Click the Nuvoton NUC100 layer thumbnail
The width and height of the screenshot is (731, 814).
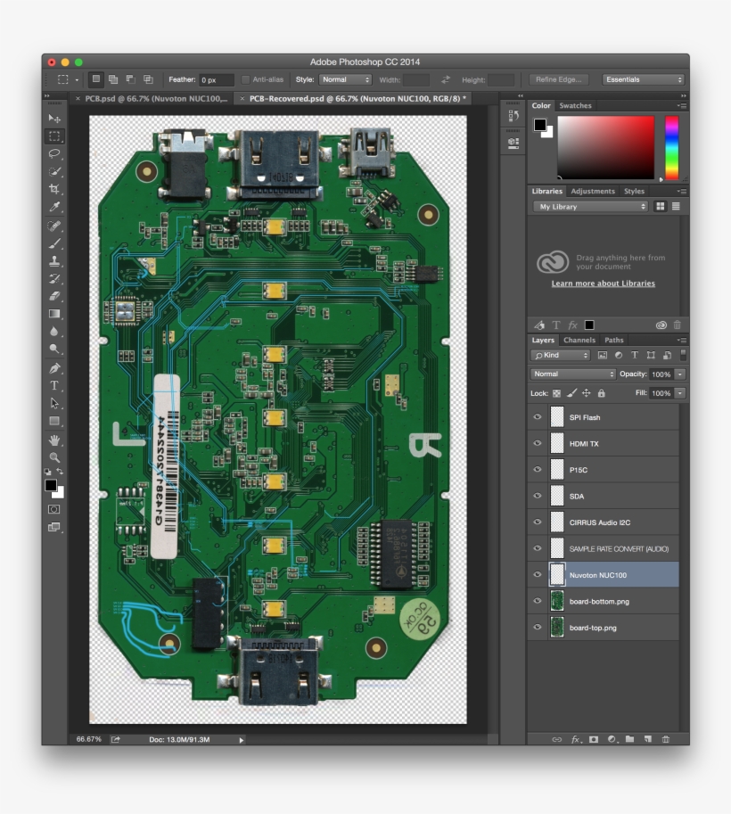click(557, 575)
